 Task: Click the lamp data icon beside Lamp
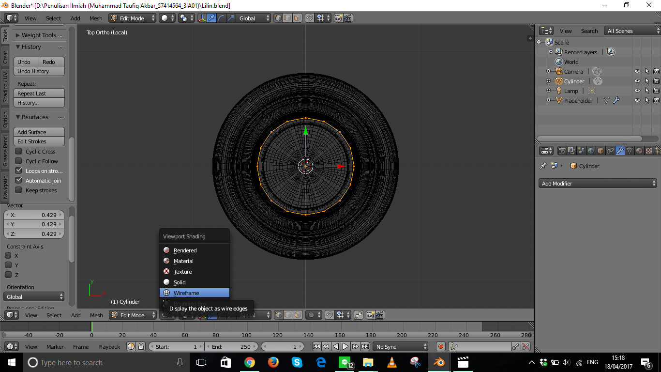pos(591,91)
